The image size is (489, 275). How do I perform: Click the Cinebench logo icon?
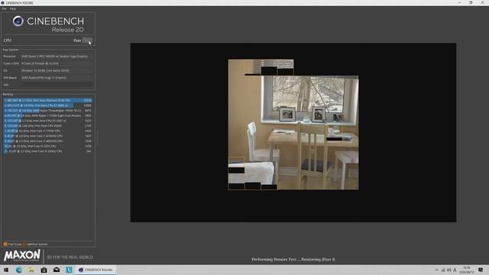point(18,21)
